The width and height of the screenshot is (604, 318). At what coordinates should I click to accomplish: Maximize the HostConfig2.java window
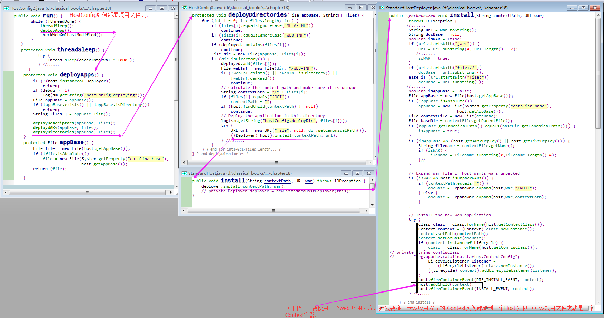point(162,8)
